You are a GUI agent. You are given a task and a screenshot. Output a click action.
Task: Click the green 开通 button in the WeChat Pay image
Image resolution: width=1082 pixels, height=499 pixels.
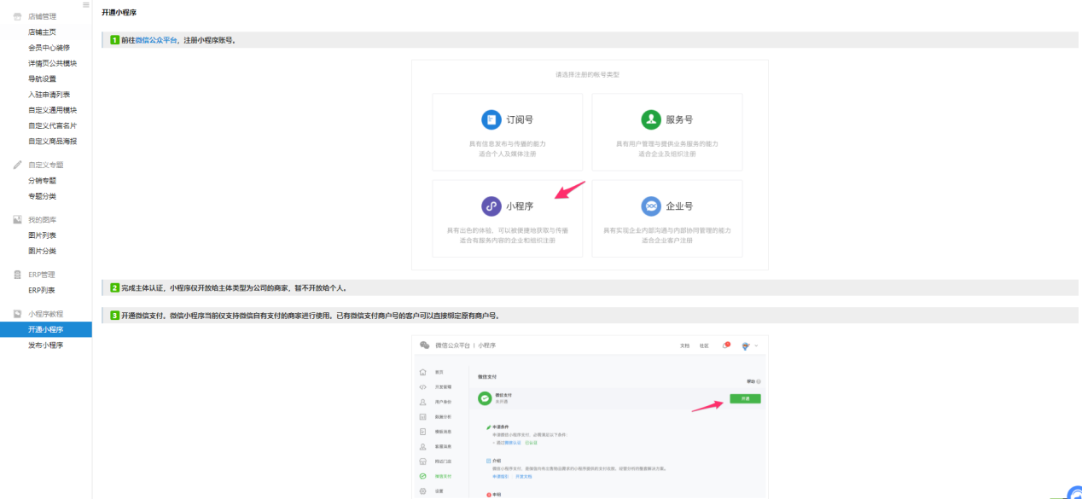tap(745, 398)
